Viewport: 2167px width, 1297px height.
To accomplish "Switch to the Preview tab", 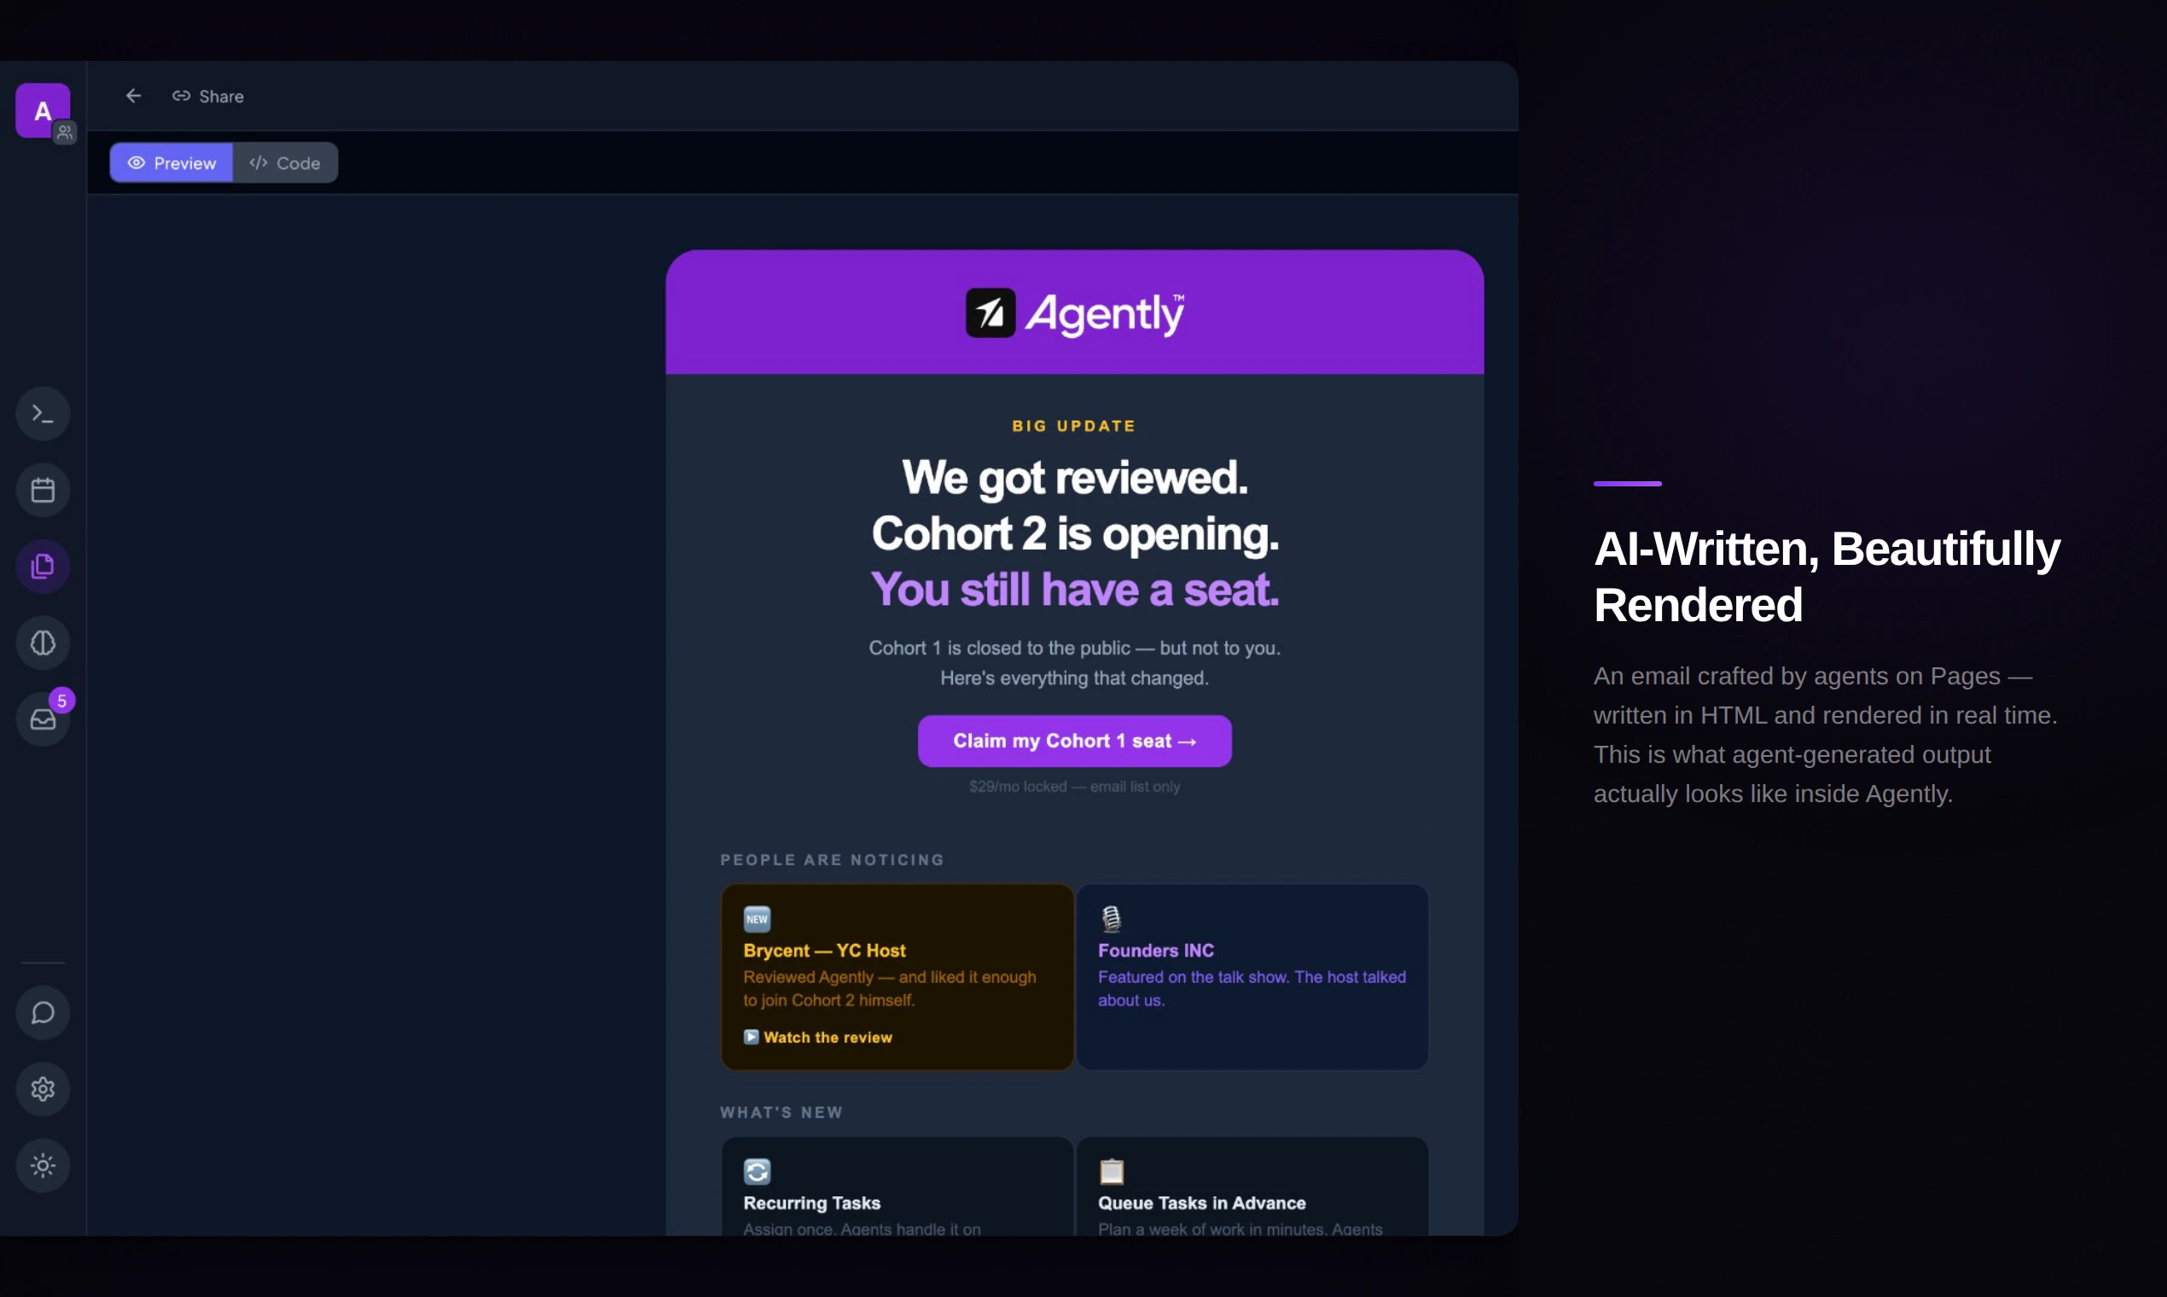I will tap(171, 164).
